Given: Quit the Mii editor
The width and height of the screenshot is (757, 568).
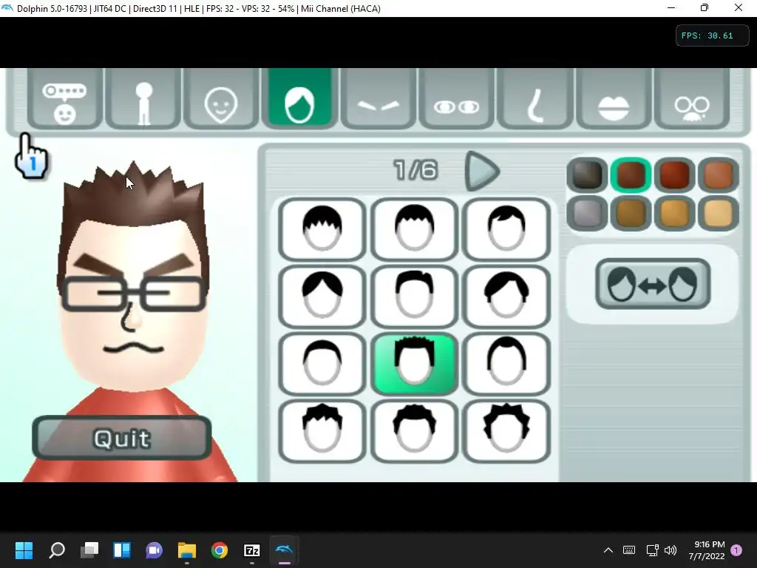Looking at the screenshot, I should (x=122, y=438).
